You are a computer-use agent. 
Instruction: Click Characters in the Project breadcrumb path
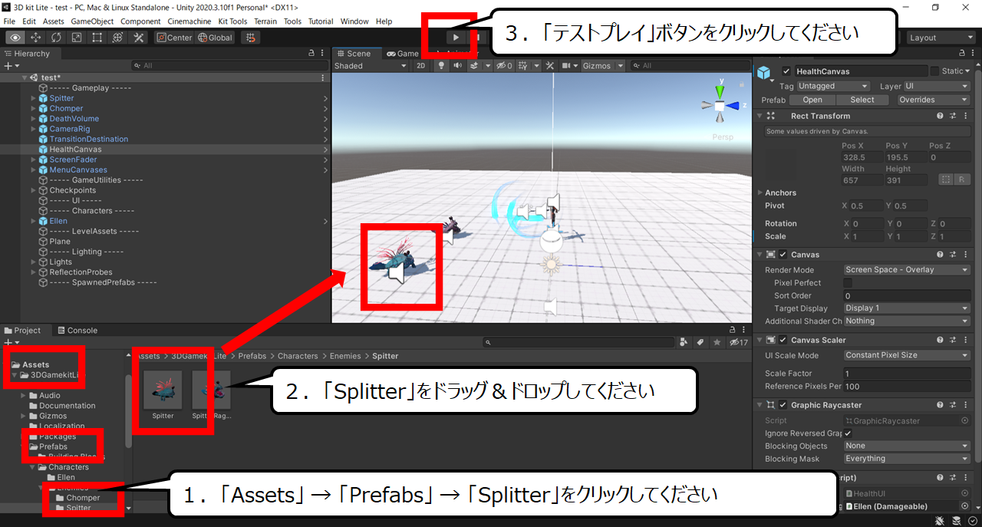point(298,356)
